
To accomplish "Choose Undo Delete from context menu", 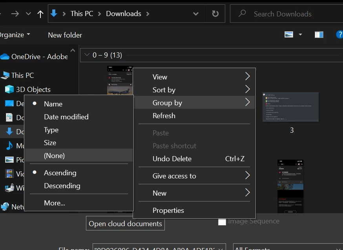I will pos(194,158).
